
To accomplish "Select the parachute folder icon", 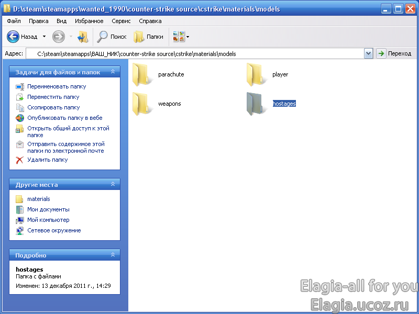I will [x=141, y=75].
